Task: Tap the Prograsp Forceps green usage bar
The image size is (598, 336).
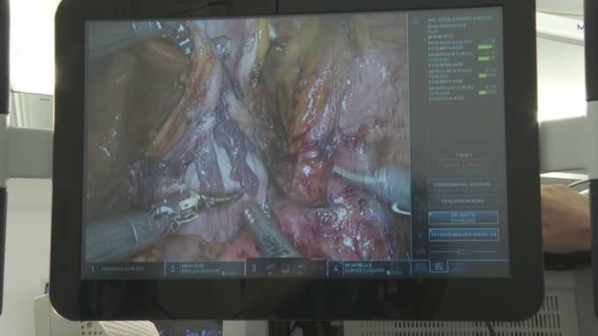Action: 485,46
